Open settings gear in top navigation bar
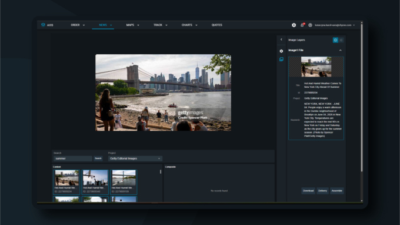The width and height of the screenshot is (400, 225). coord(294,25)
